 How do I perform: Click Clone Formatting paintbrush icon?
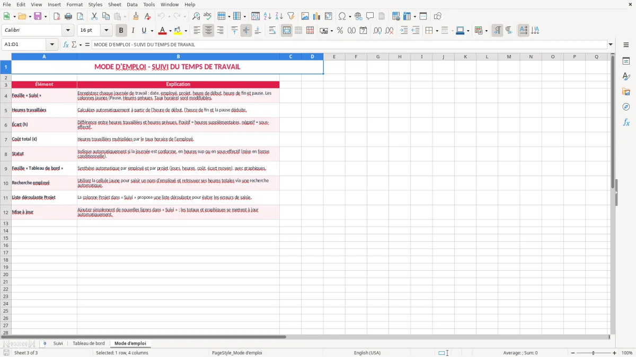pos(136,16)
